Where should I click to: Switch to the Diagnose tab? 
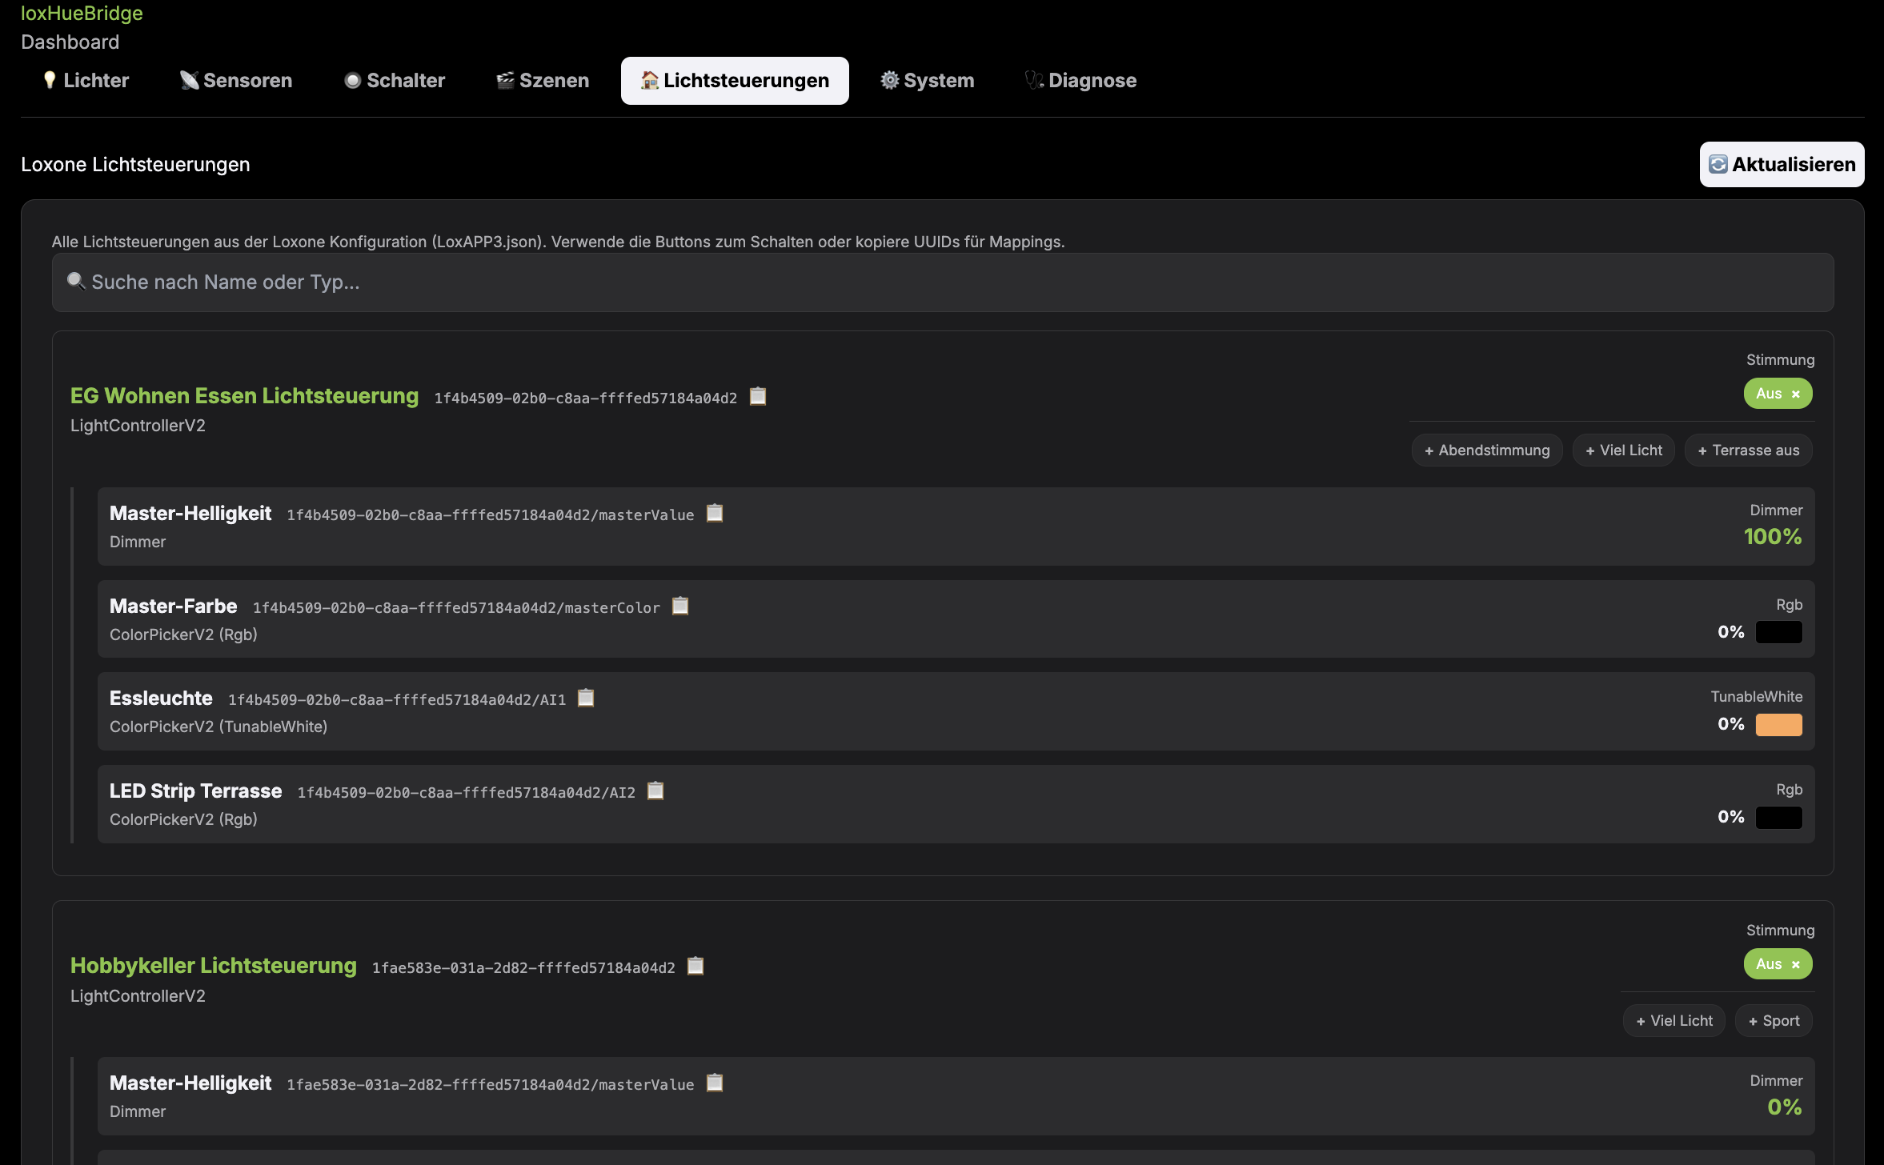[x=1080, y=81]
